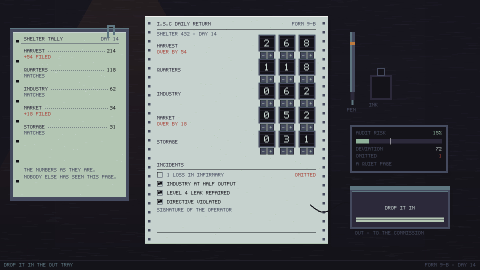
Task: Click the Drop It In out tray
Action: pyautogui.click(x=400, y=207)
